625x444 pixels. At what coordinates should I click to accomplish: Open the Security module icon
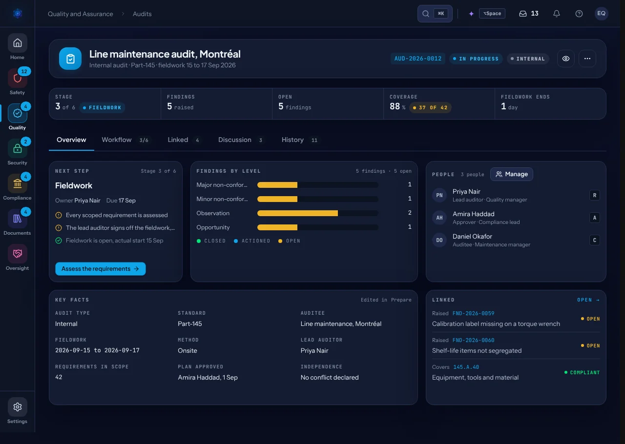coord(17,148)
